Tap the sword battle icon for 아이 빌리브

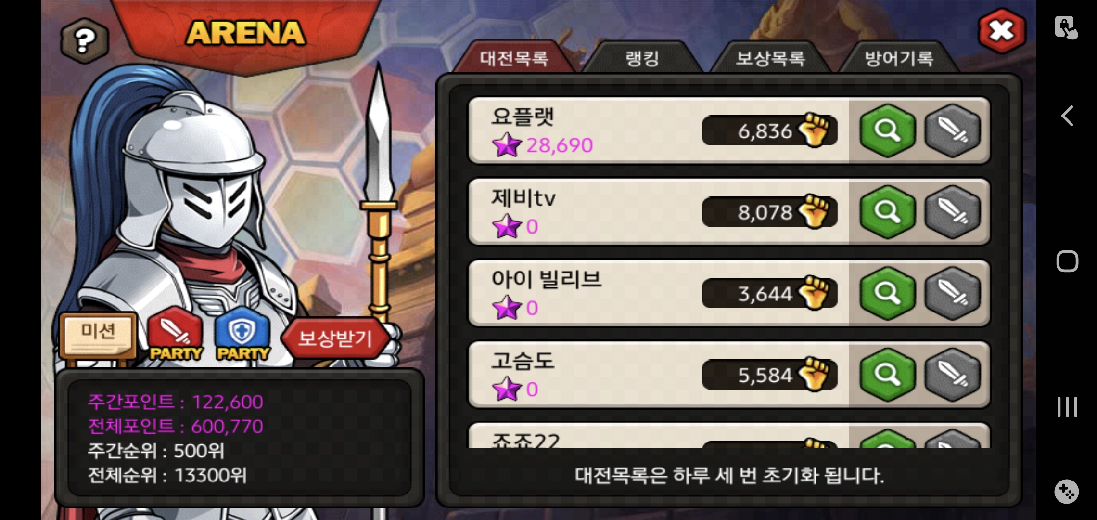tap(952, 293)
